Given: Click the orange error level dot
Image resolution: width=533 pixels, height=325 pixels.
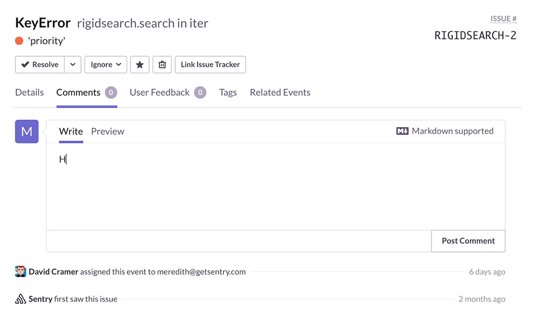Looking at the screenshot, I should [19, 41].
